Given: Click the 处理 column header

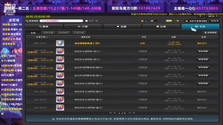Looking at the screenshot, I should (x=203, y=37).
